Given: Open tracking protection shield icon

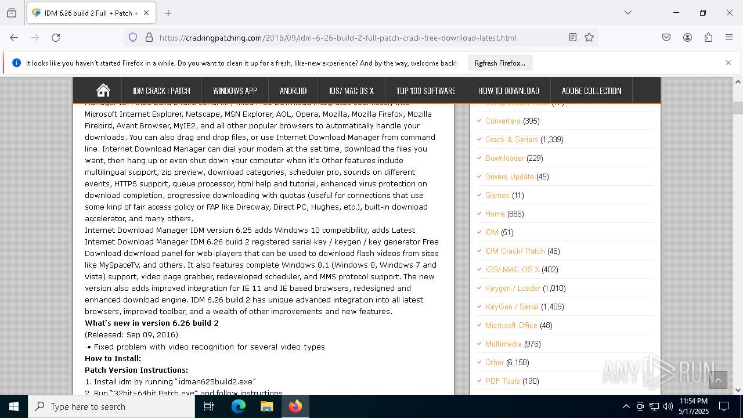Looking at the screenshot, I should [x=133, y=38].
